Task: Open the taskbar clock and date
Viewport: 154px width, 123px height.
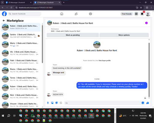Action: click(x=143, y=116)
